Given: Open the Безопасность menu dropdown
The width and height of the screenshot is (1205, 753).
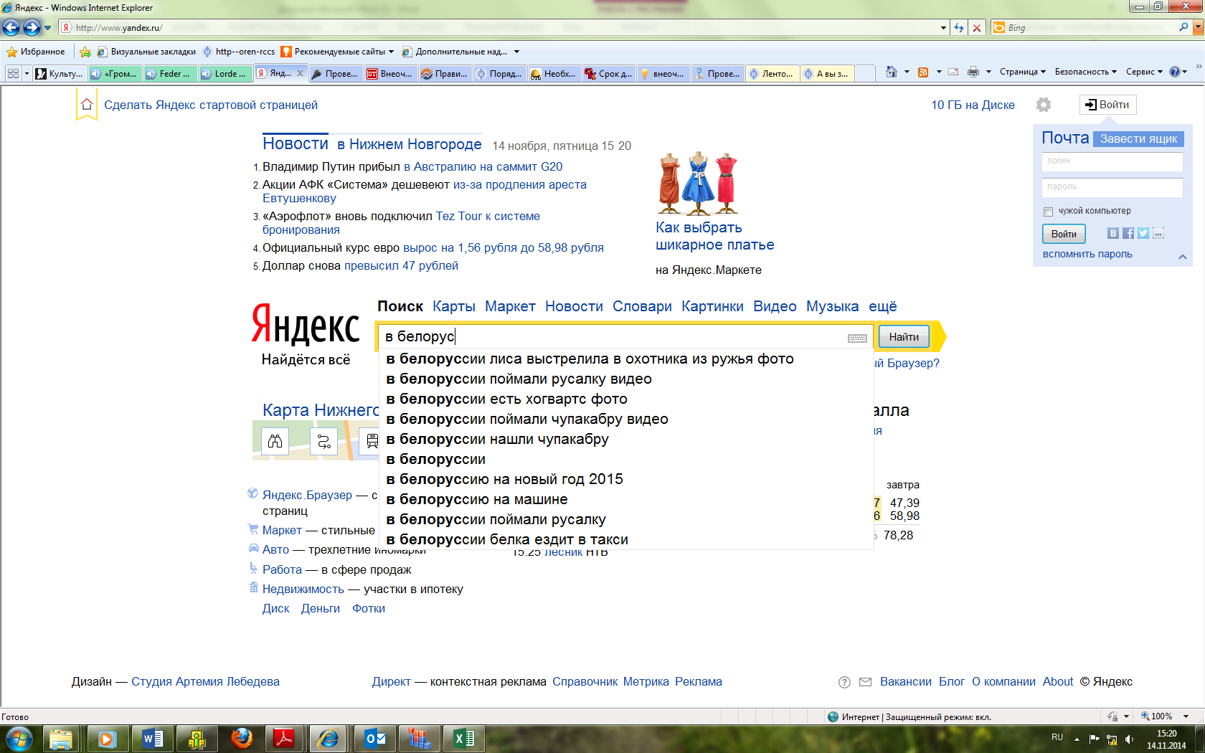Looking at the screenshot, I should coord(1086,72).
